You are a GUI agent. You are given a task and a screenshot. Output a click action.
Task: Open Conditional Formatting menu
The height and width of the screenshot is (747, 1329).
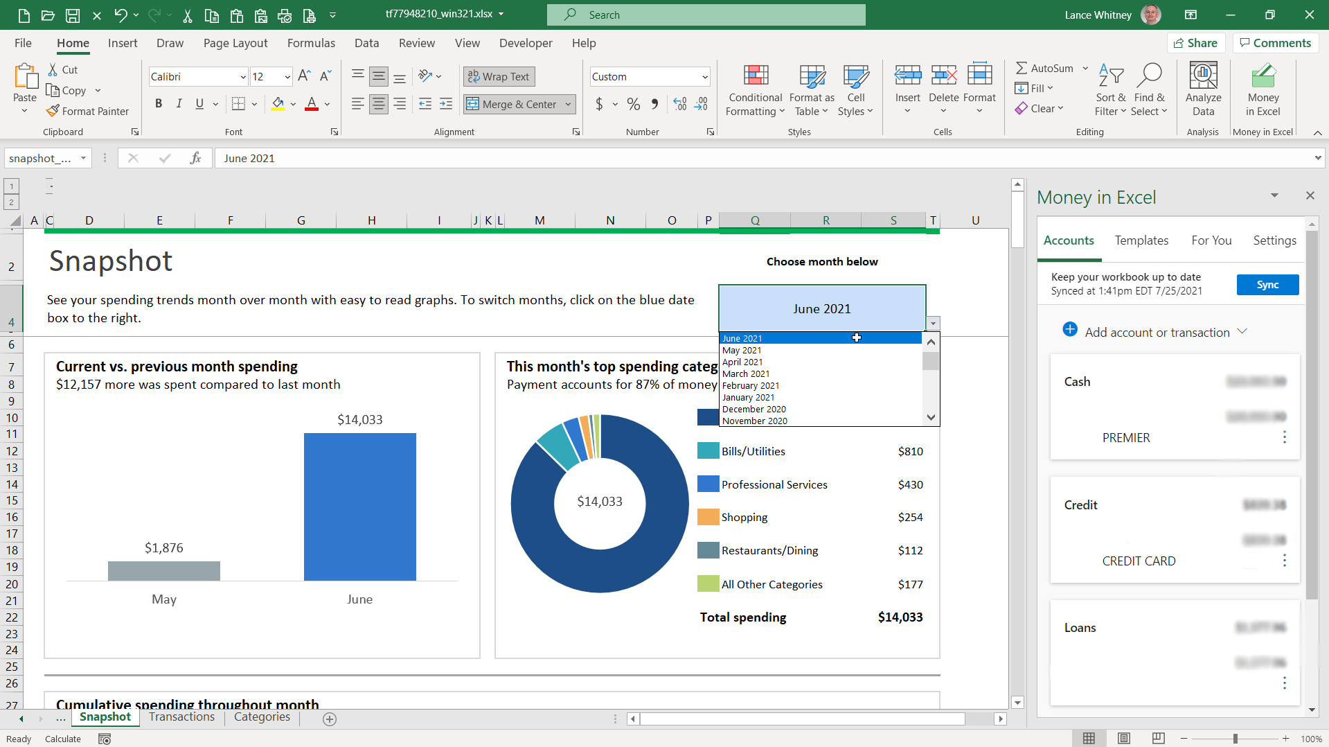[756, 90]
